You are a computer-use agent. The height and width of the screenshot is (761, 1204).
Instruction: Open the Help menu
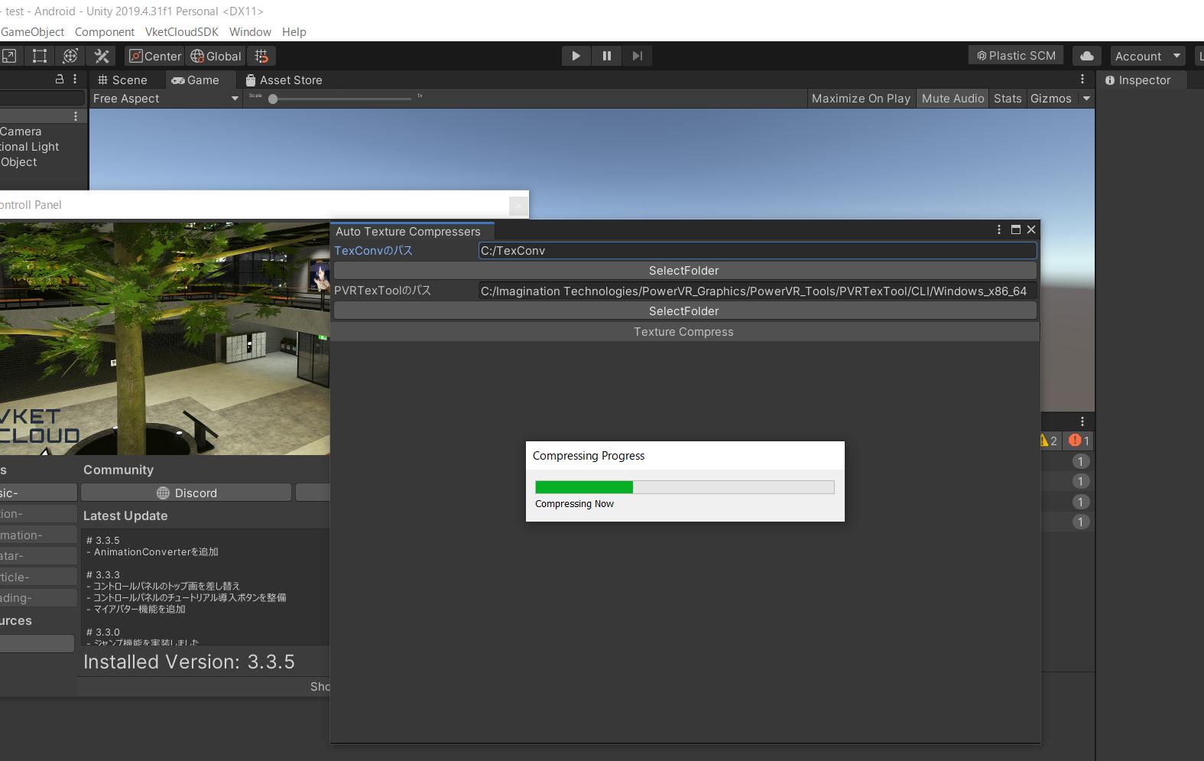(294, 32)
